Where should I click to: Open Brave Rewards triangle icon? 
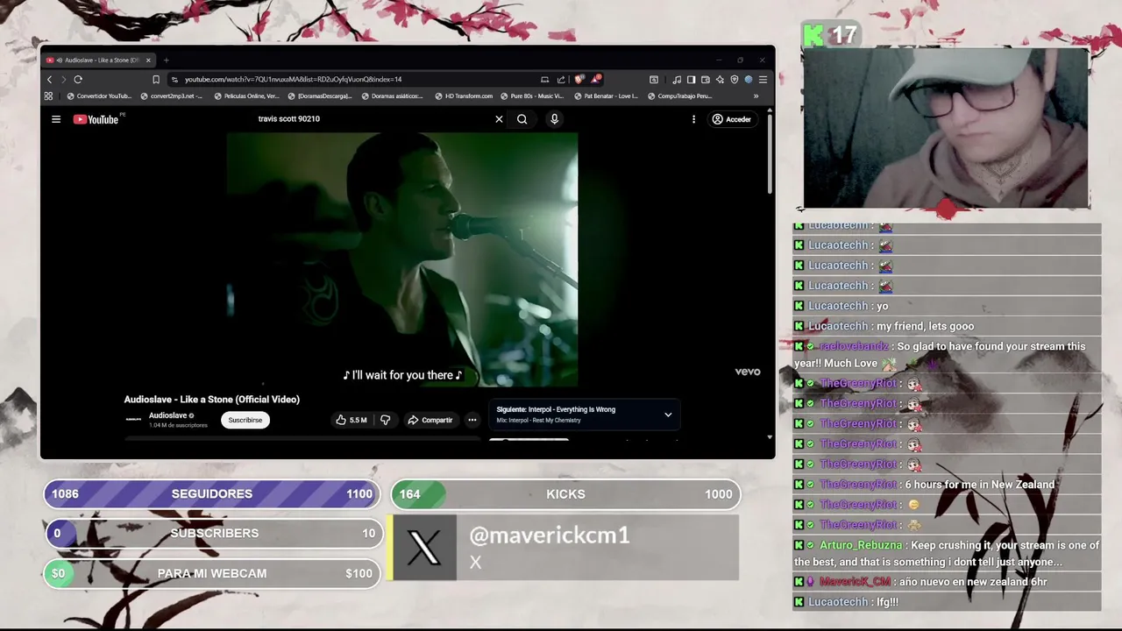pyautogui.click(x=596, y=79)
